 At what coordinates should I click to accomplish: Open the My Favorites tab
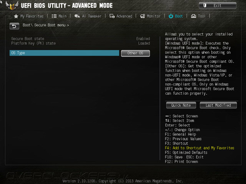pos(29,16)
